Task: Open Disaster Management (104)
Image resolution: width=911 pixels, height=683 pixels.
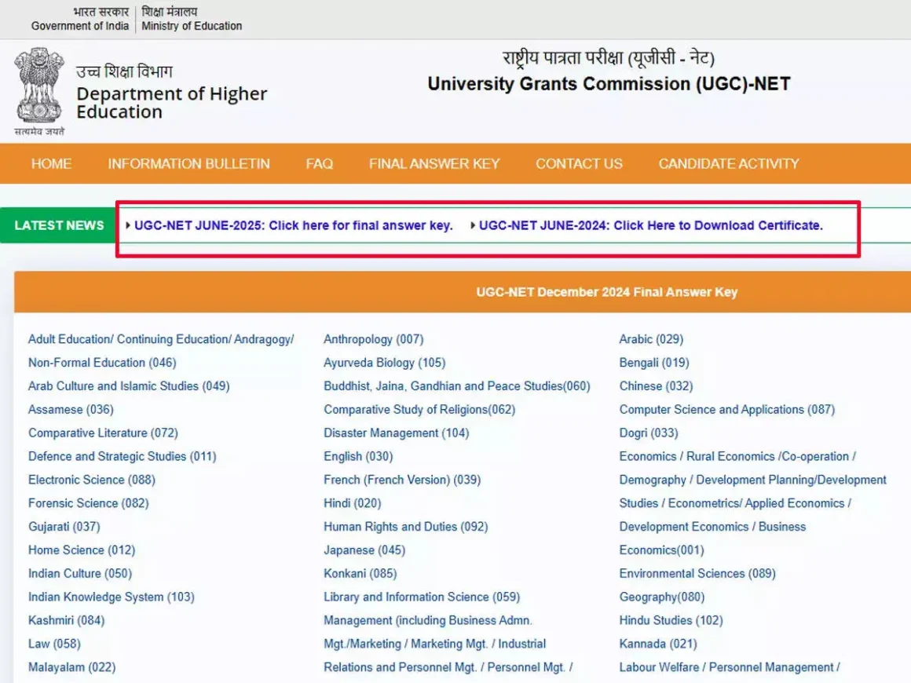Action: coord(397,433)
